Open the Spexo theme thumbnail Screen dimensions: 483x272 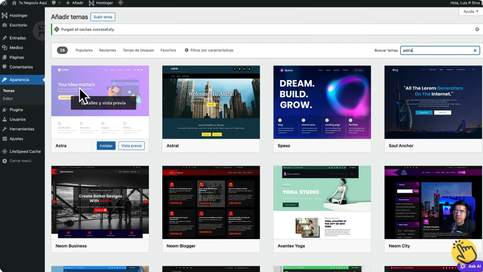(322, 102)
